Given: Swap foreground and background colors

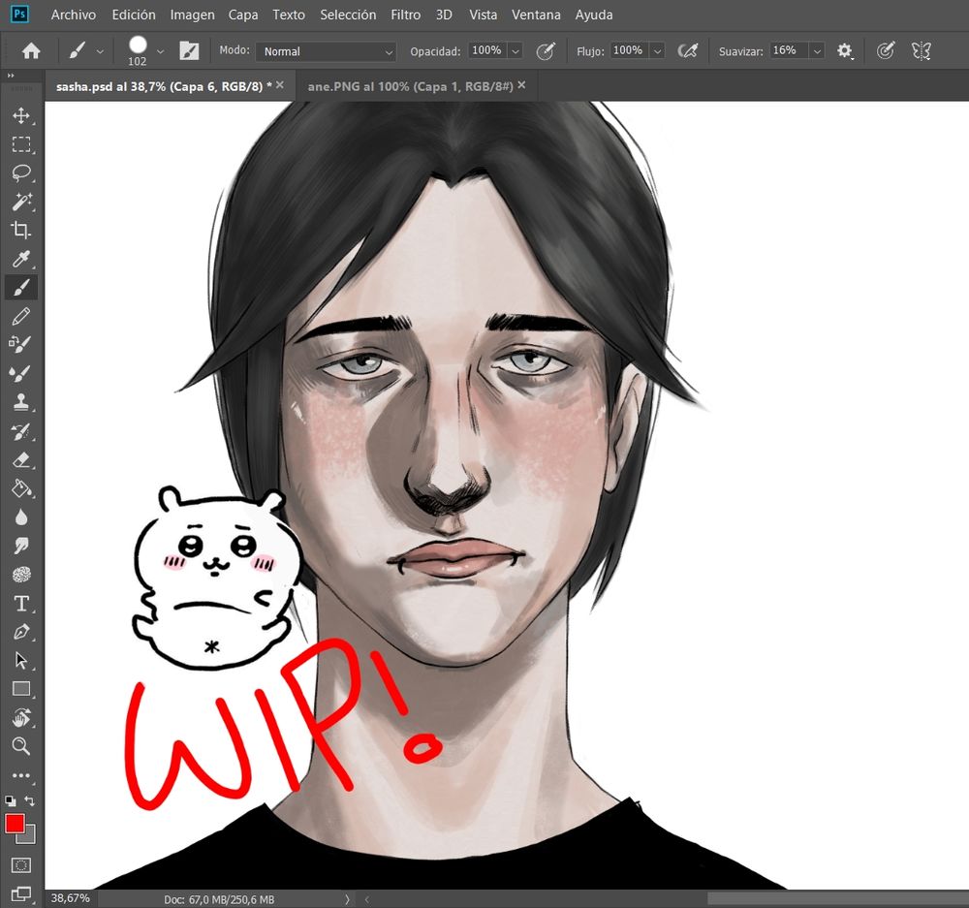Looking at the screenshot, I should [x=30, y=801].
